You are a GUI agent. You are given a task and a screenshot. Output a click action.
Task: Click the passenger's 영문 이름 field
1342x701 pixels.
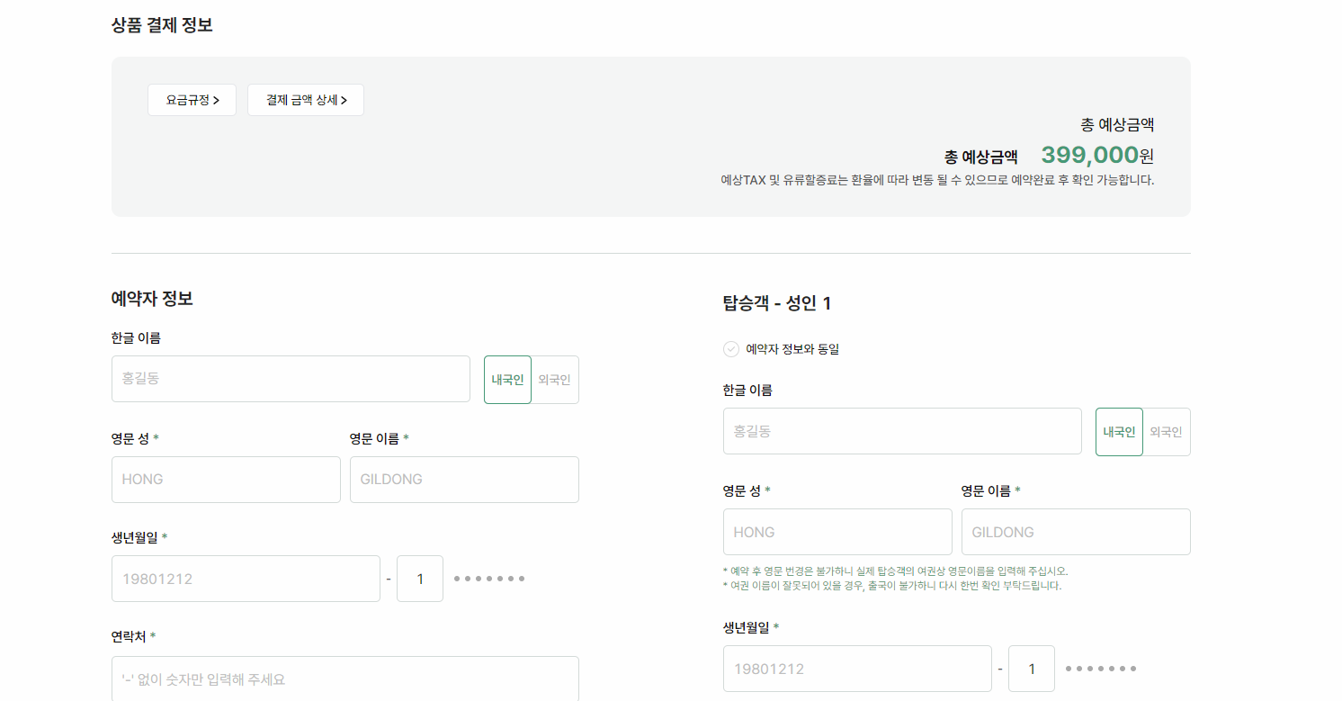(x=1076, y=532)
